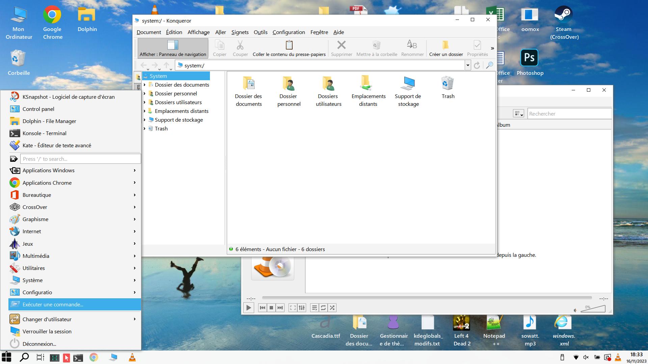Select Exécuter une commande entry

[53, 305]
